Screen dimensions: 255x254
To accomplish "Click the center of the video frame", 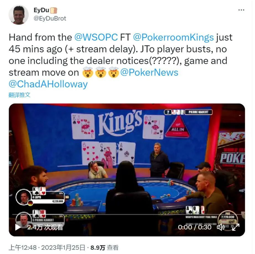I will (x=127, y=170).
